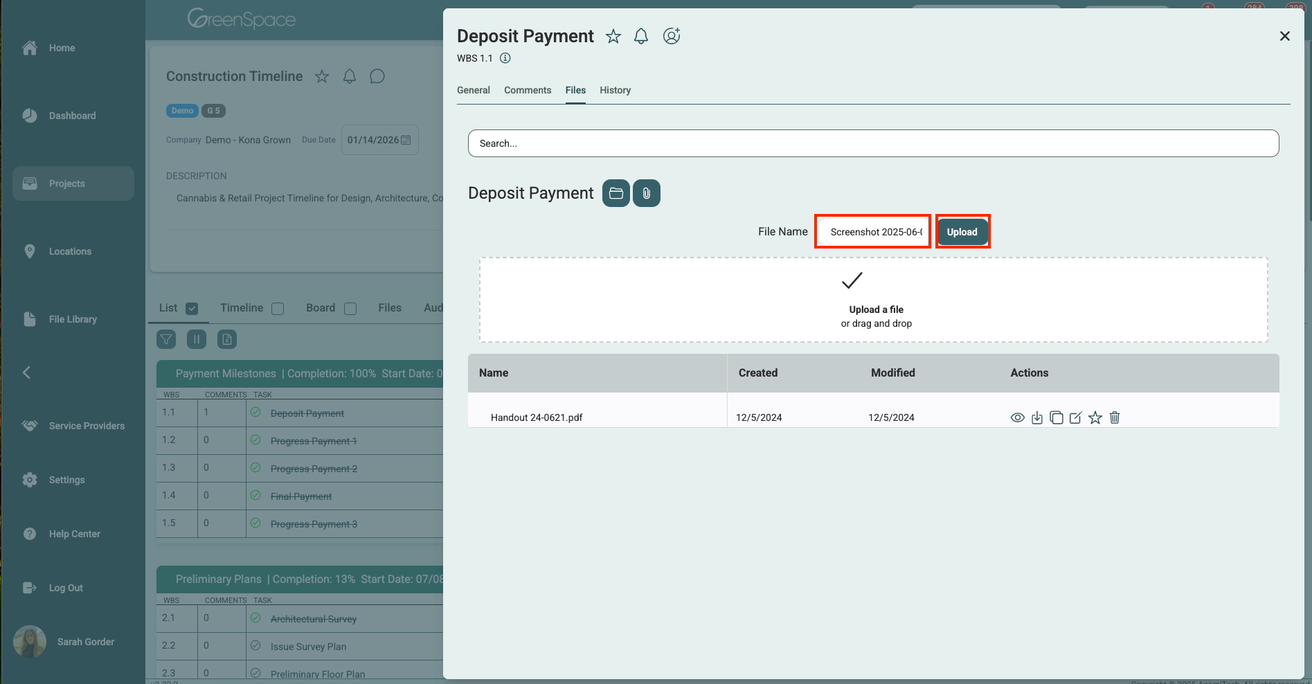Toggle completion circle for Issue Survey Plan

pyautogui.click(x=255, y=645)
